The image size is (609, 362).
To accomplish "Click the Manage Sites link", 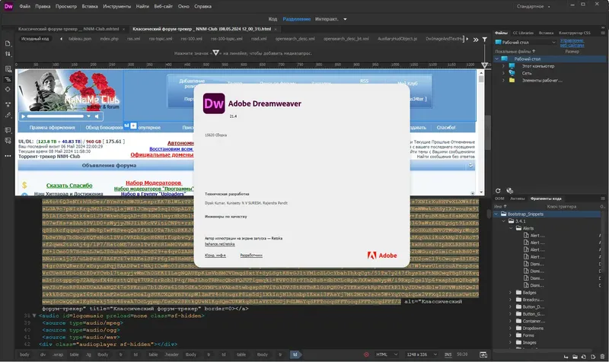I will (572, 43).
